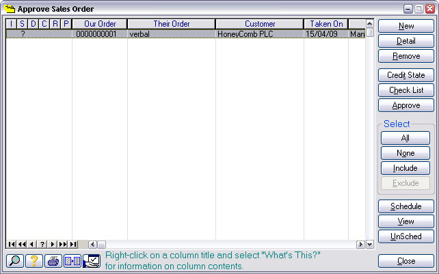This screenshot has width=439, height=274.
Task: Click the Check List button
Action: 406,90
